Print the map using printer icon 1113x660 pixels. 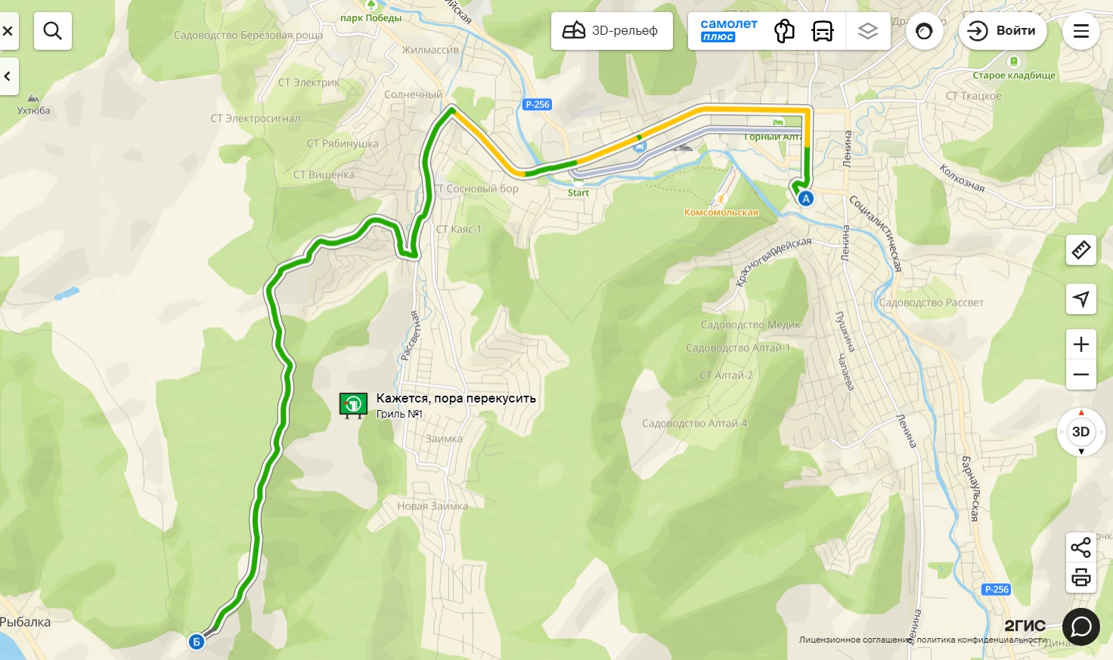(1081, 578)
